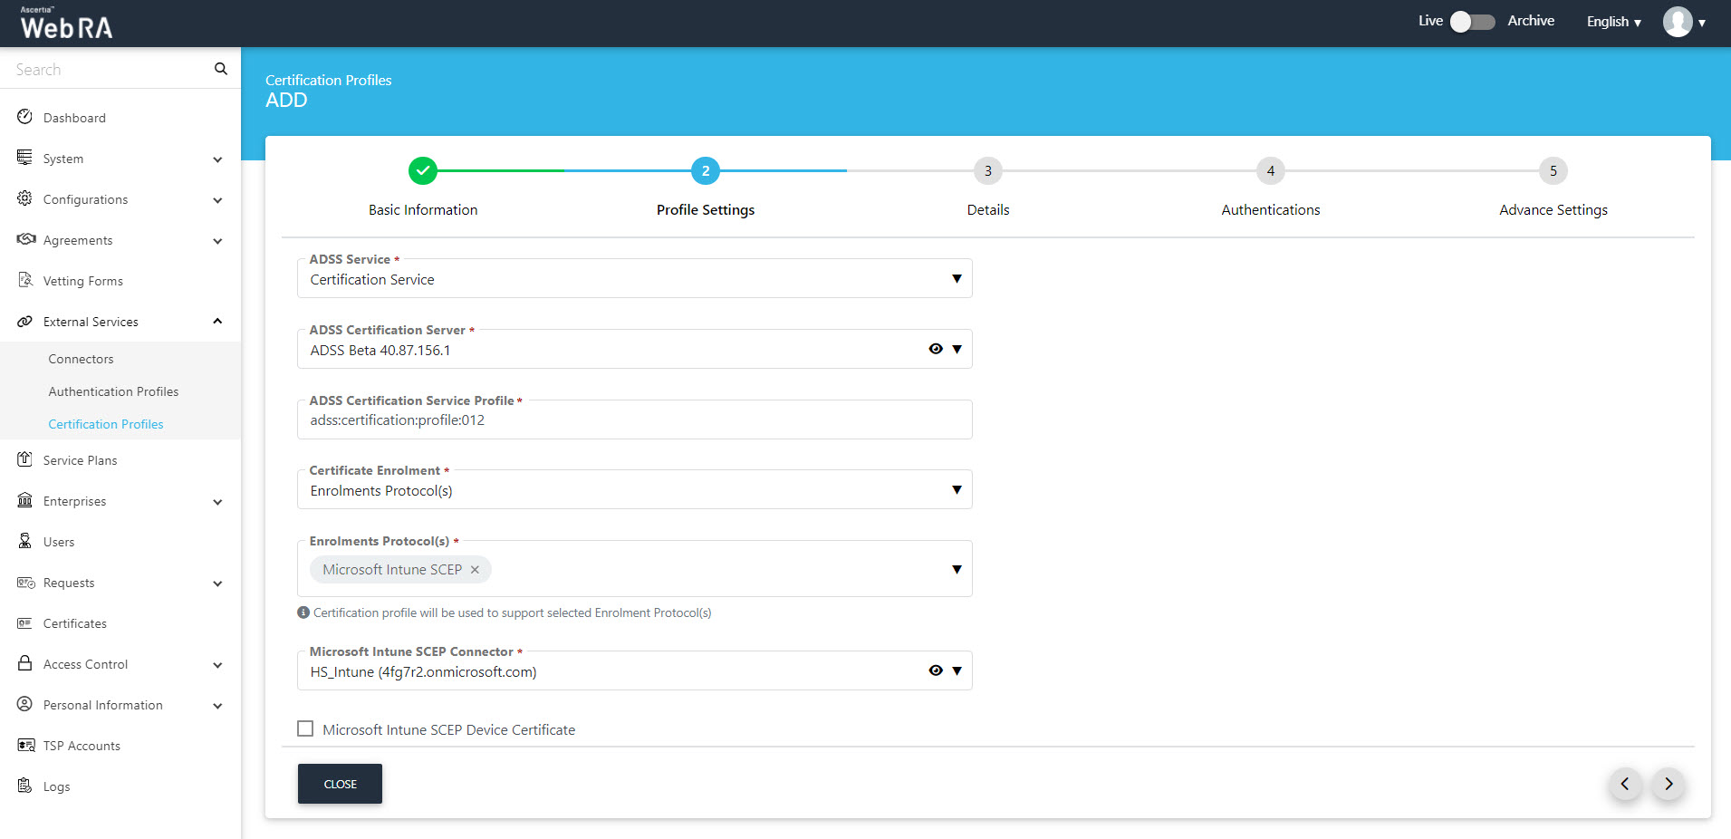The width and height of the screenshot is (1731, 839).
Task: Open Connectors submenu item
Action: pyautogui.click(x=81, y=359)
